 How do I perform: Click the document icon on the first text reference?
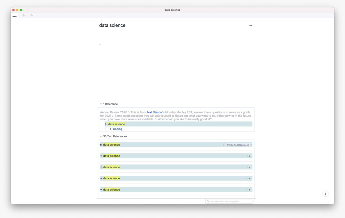pos(101,144)
